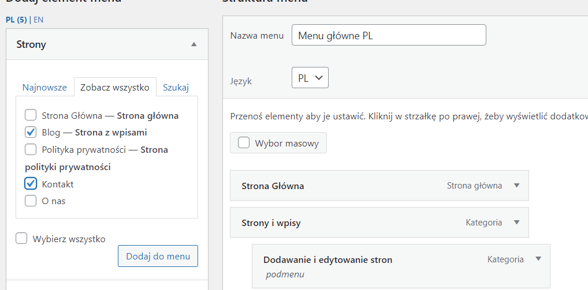Viewport: 588px width, 290px height.
Task: Uncheck the Kontakt checkbox
Action: (31, 183)
